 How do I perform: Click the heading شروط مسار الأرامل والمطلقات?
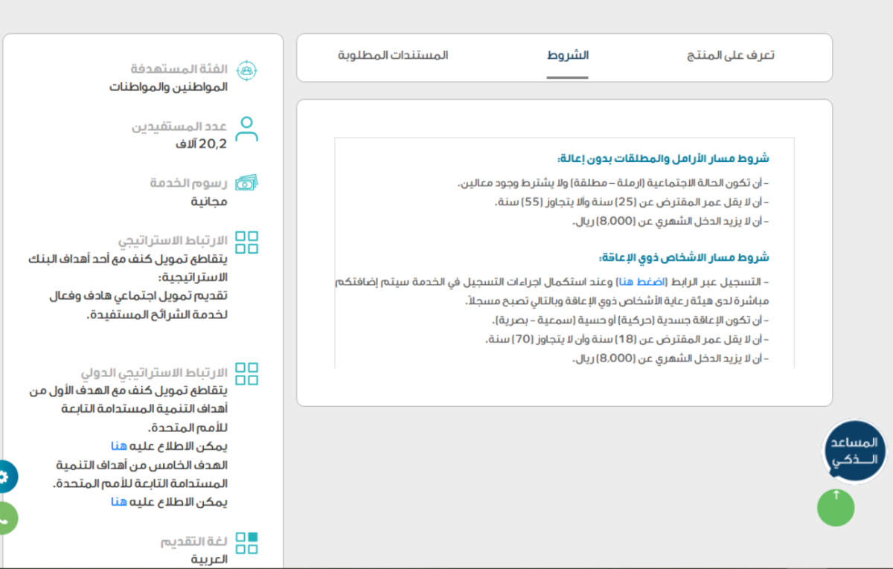pyautogui.click(x=663, y=158)
